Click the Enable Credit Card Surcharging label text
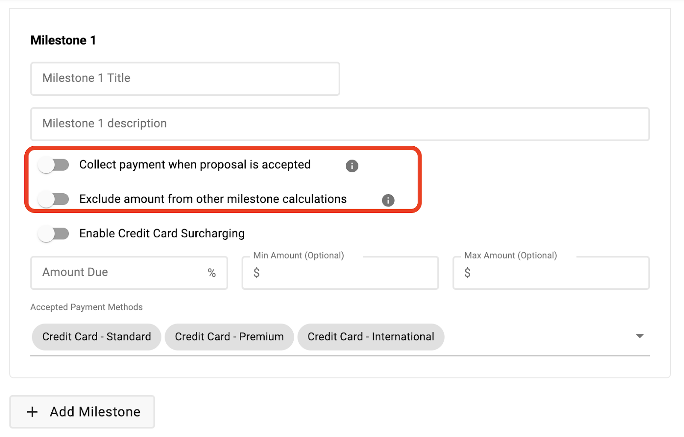Viewport: 684px width, 437px height. pyautogui.click(x=162, y=234)
